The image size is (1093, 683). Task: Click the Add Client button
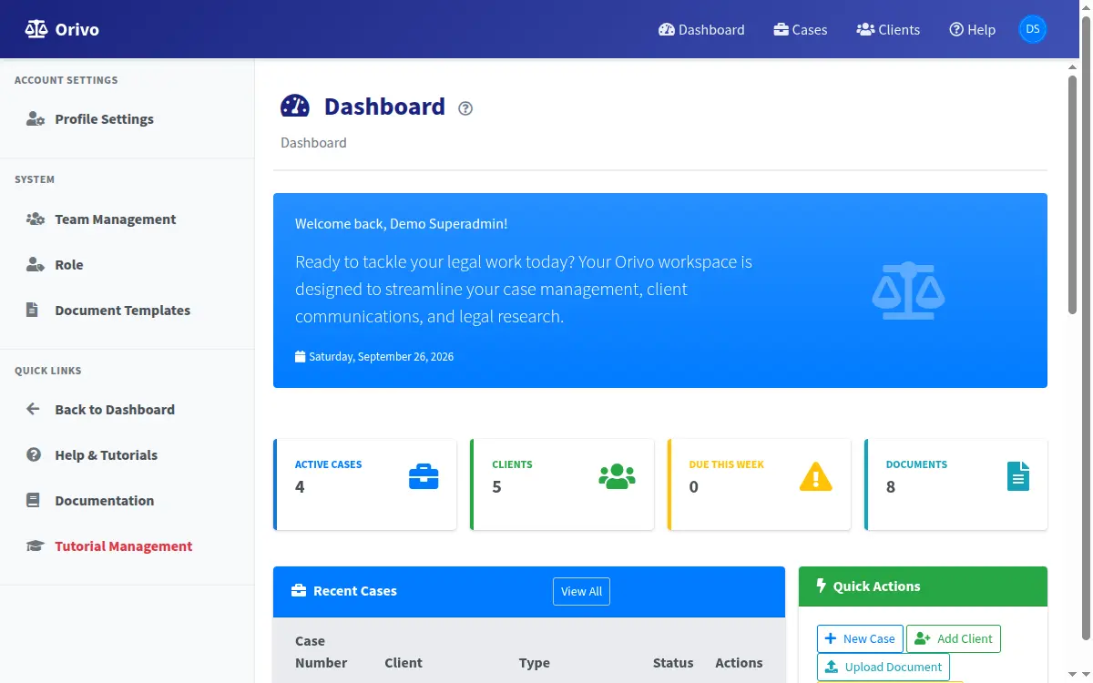(954, 639)
